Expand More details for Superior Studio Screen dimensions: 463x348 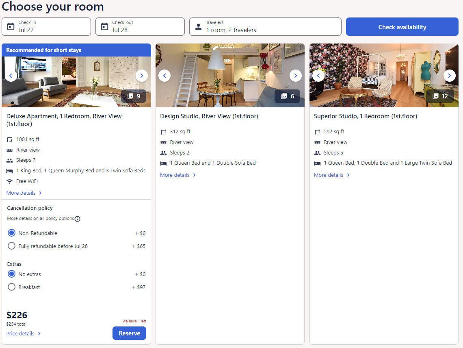point(332,175)
